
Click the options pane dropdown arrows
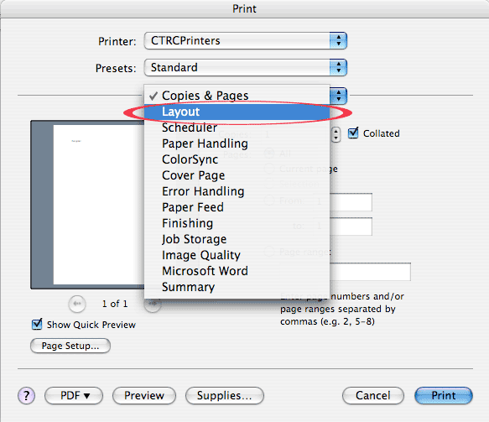338,96
